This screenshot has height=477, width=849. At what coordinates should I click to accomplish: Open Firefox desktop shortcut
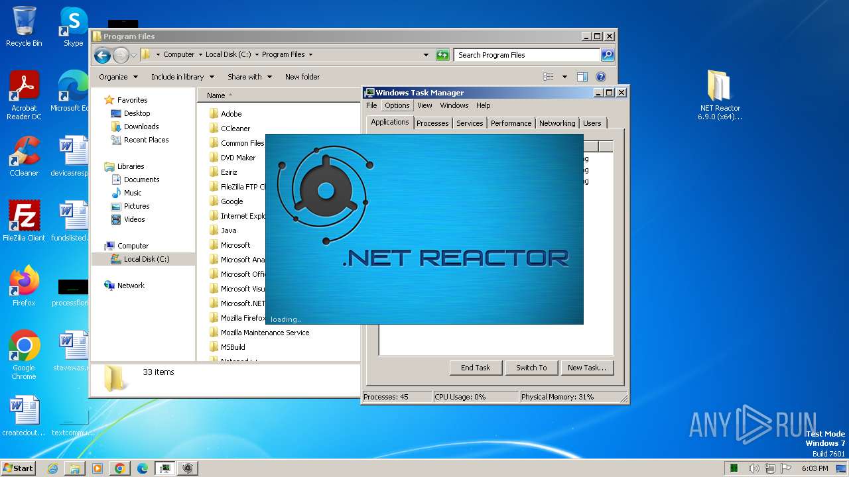tap(24, 286)
